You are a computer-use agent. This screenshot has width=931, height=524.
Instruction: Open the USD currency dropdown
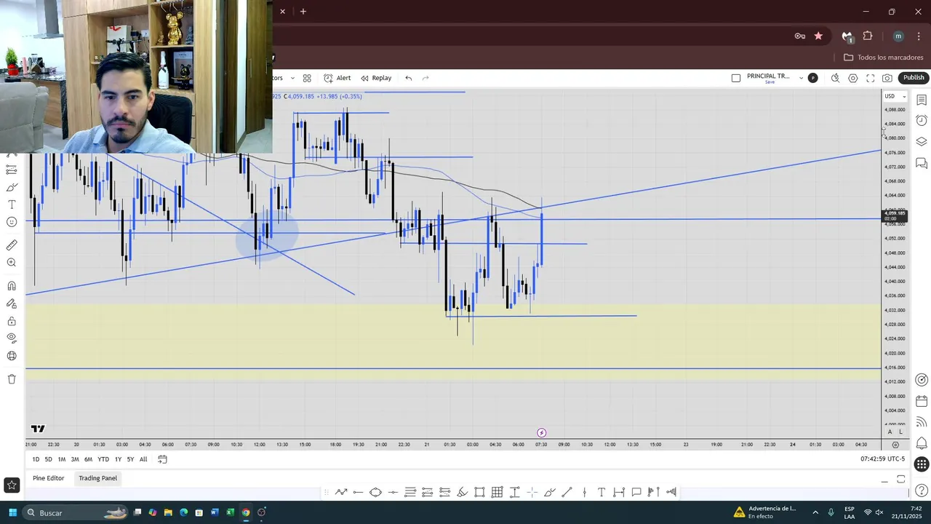click(x=895, y=96)
